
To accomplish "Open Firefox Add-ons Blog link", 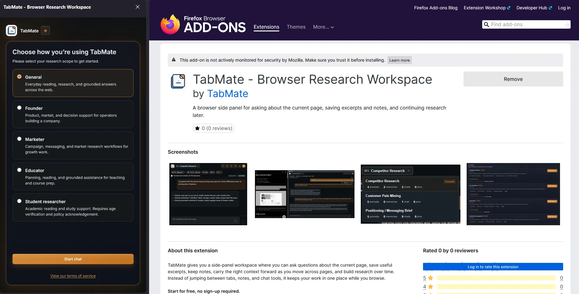I will (436, 8).
